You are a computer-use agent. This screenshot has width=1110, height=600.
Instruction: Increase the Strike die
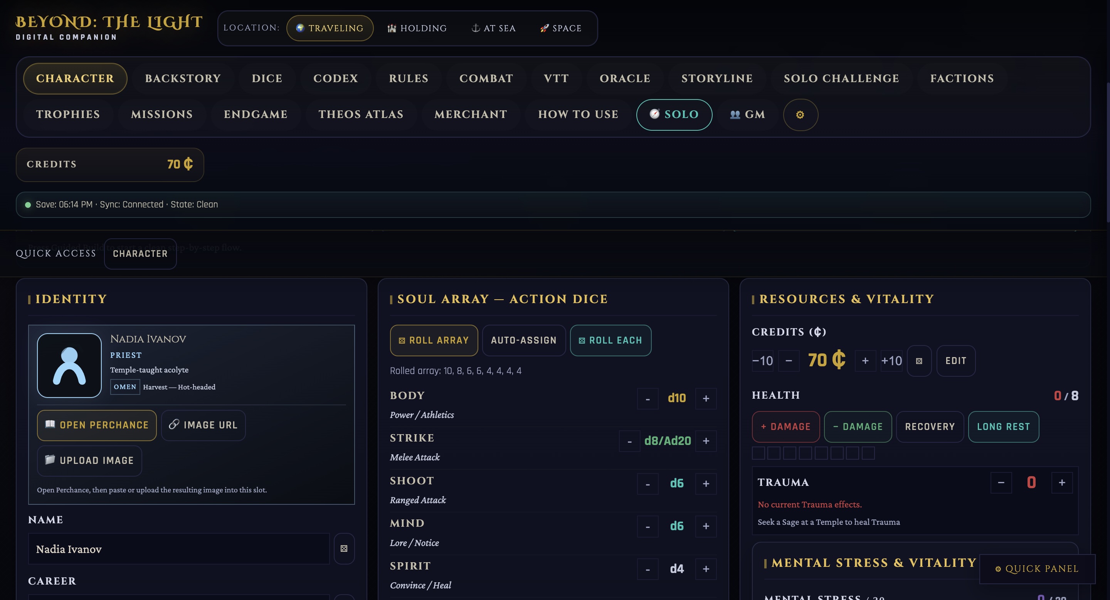point(706,441)
